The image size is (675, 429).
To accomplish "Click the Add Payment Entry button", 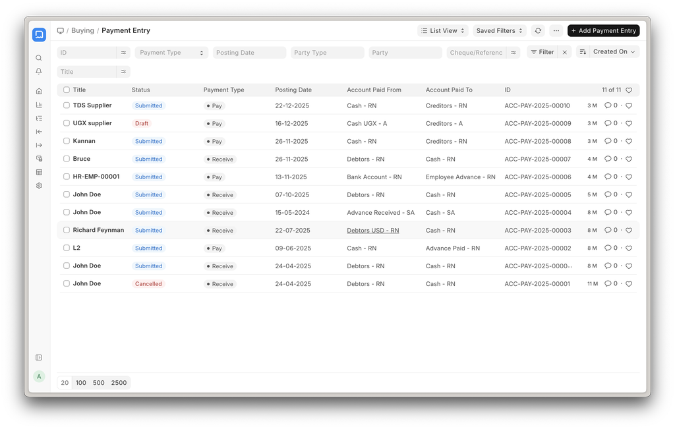I will (603, 31).
